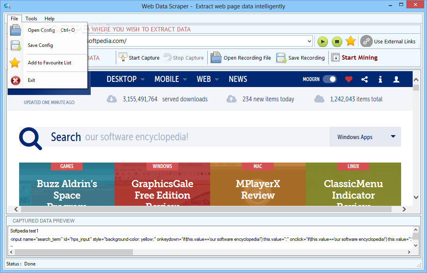Toggle the MODERN switch on Softpedia
Screen dimensions: 427x273
[330, 79]
